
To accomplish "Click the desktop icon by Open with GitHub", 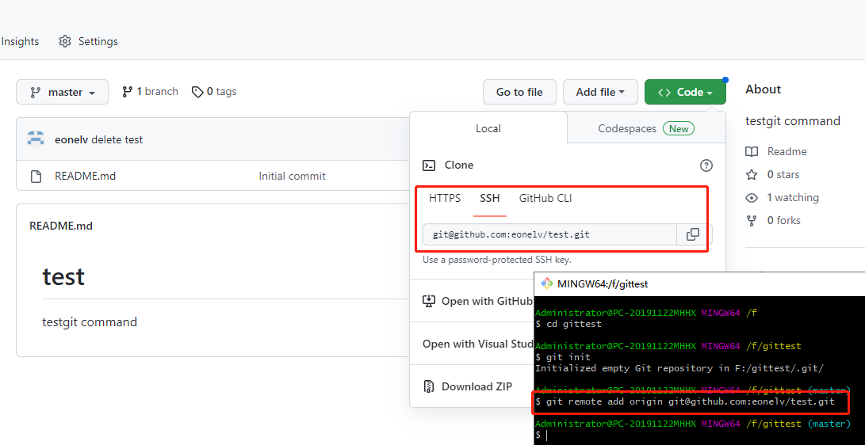I will (429, 301).
